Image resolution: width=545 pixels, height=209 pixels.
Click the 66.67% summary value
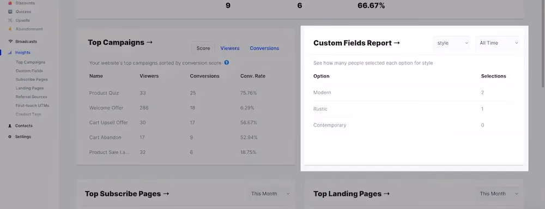371,5
